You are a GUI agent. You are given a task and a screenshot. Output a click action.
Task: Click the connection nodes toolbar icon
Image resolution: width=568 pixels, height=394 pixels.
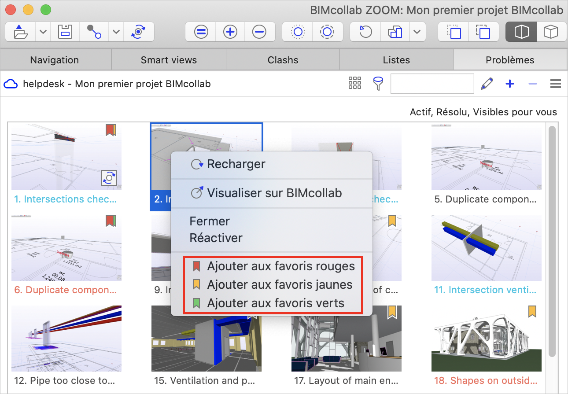94,32
